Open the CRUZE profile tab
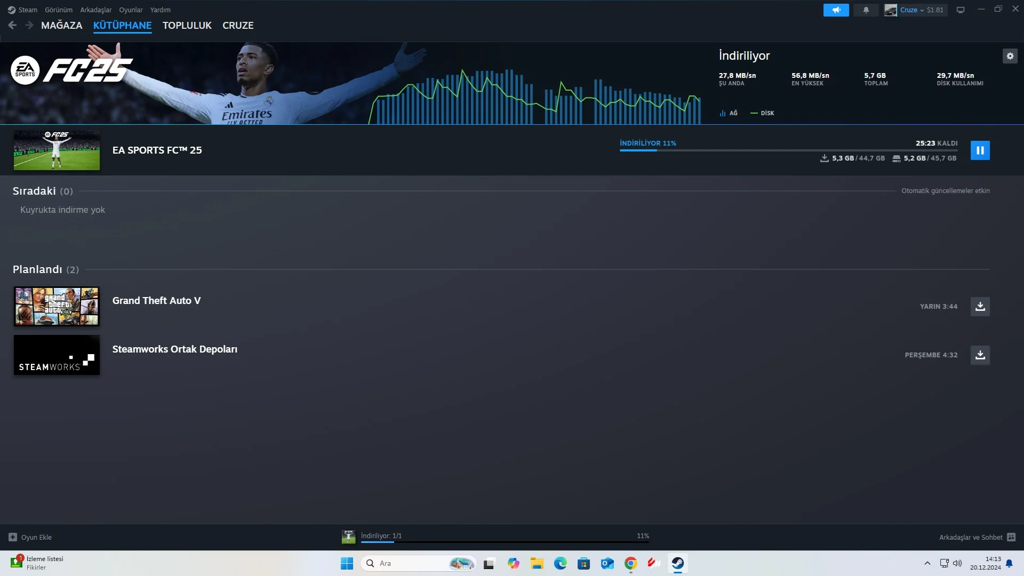1024x576 pixels. [x=238, y=25]
